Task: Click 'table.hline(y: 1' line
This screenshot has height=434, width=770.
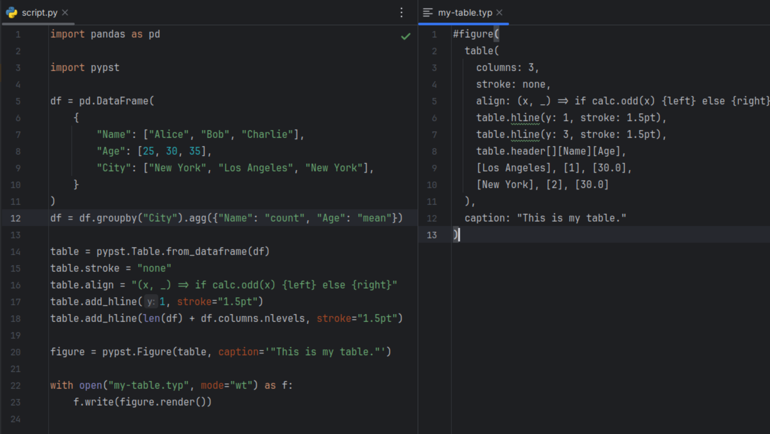Action: click(571, 118)
